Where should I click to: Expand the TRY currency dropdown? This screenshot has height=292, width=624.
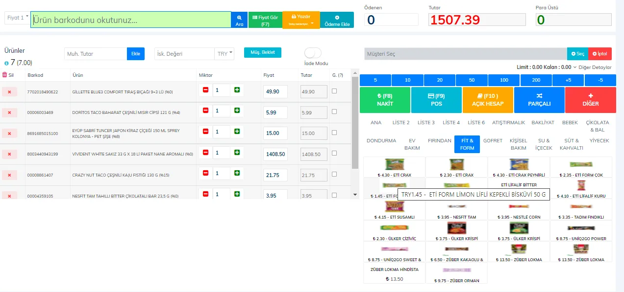tap(224, 53)
